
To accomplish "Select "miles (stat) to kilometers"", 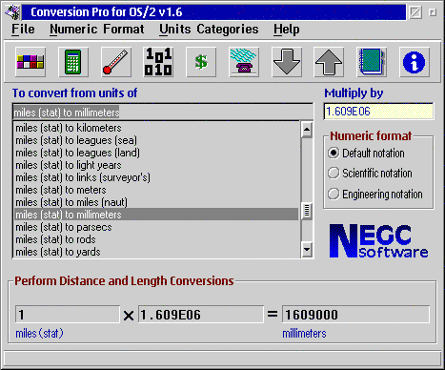I will (156, 128).
